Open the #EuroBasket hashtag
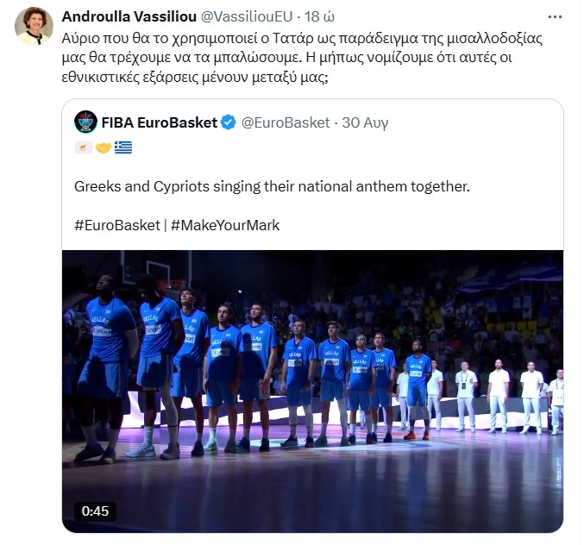Image resolution: width=584 pixels, height=545 pixels. pyautogui.click(x=117, y=225)
